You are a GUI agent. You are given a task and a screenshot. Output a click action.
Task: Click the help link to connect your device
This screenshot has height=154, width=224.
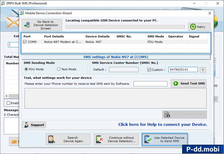tap(163, 125)
